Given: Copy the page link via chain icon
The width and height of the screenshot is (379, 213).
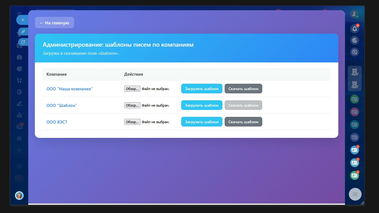Looking at the screenshot, I should point(23,31).
